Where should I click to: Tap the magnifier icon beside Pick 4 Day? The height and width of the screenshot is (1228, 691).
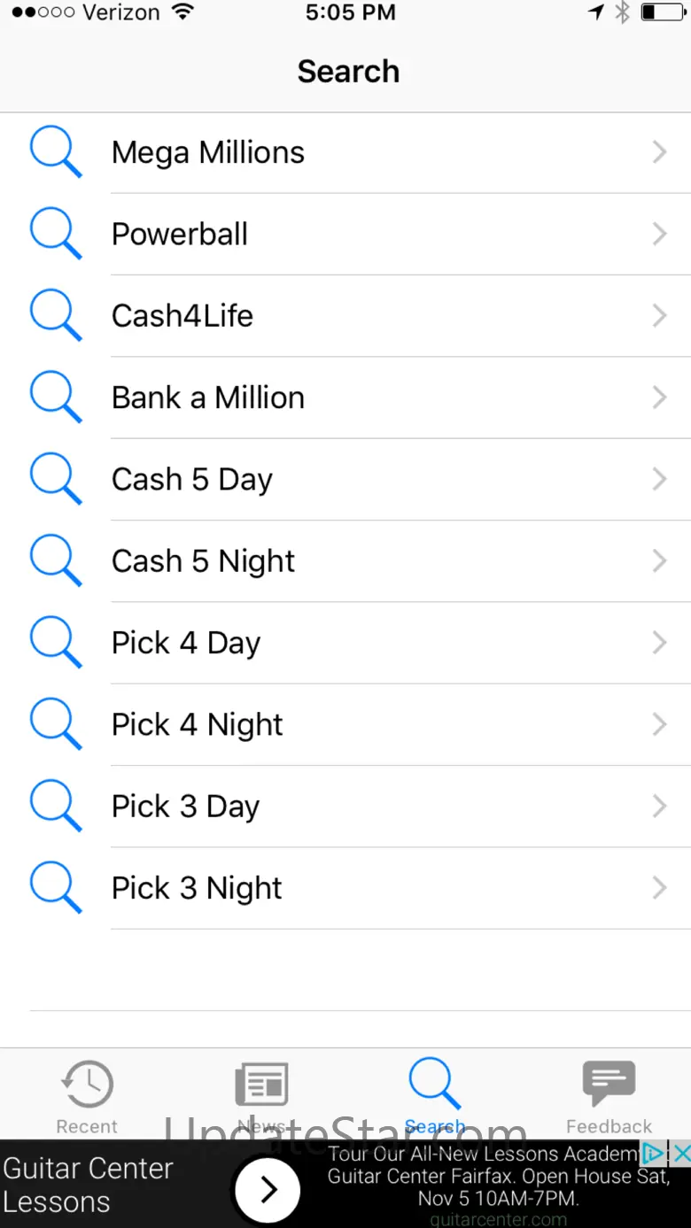pos(56,643)
